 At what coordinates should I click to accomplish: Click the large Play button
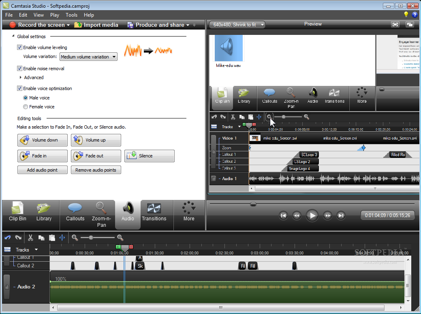(x=312, y=215)
